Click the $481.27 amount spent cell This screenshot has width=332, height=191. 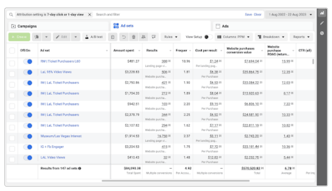(133, 61)
